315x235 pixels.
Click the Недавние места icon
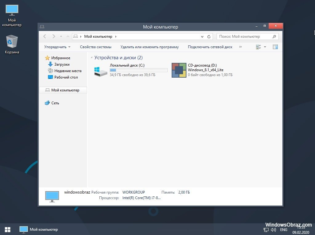tap(50, 71)
